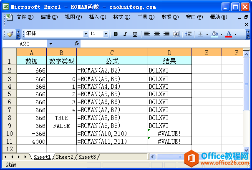252x170 pixels.
Task: Select the Center alignment icon
Action: point(157,34)
